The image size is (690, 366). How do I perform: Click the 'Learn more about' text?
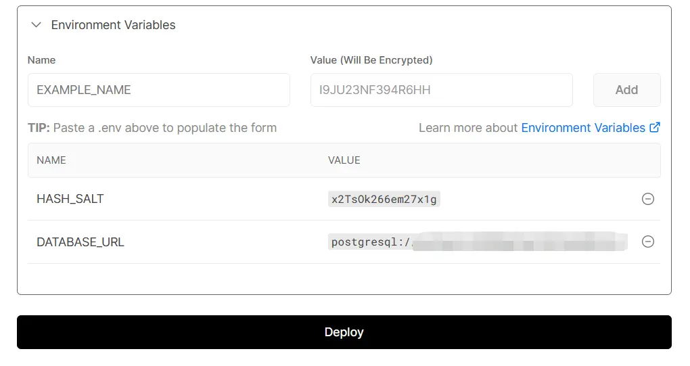click(468, 128)
